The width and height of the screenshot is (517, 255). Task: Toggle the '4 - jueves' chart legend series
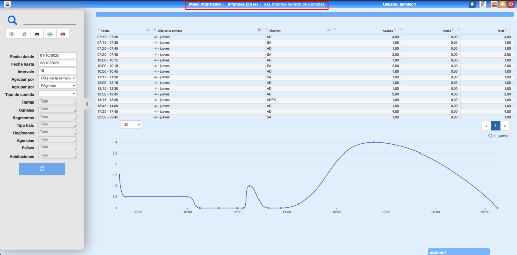point(498,136)
